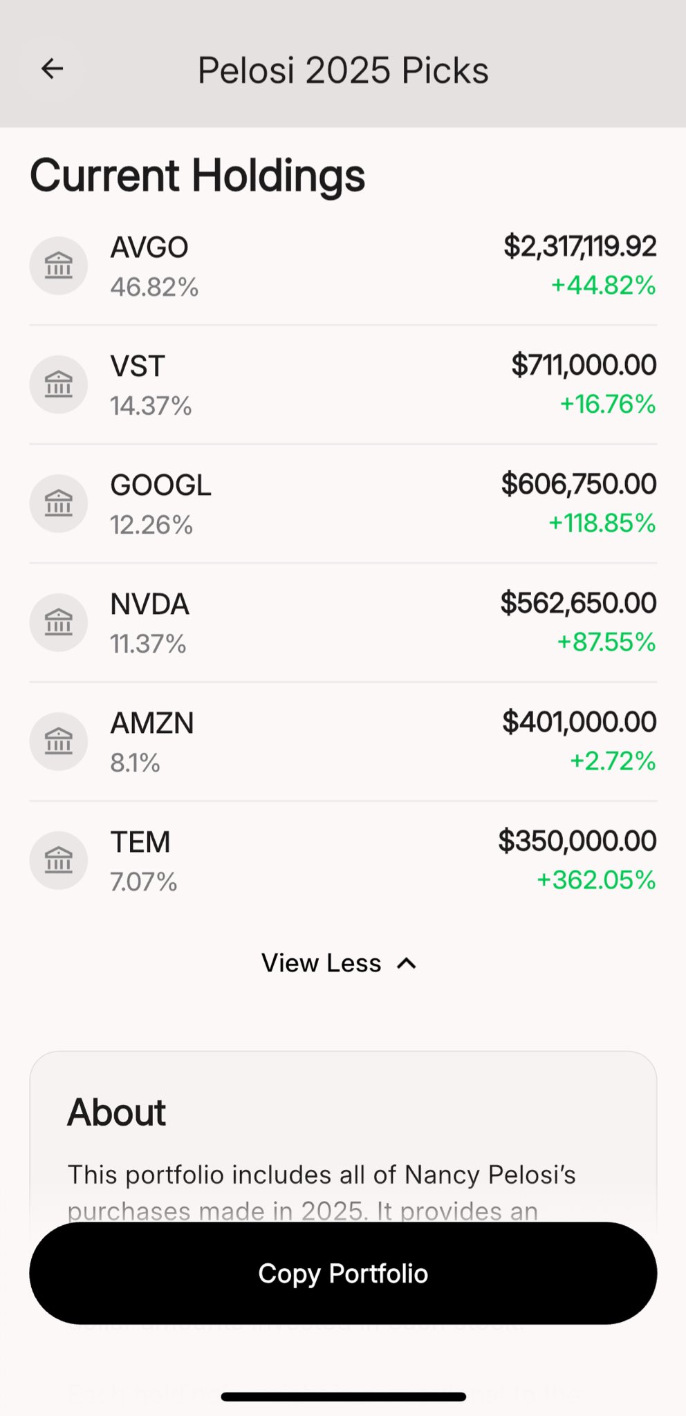Tap the TEM bank building icon
Image resolution: width=686 pixels, height=1416 pixels.
coord(59,860)
